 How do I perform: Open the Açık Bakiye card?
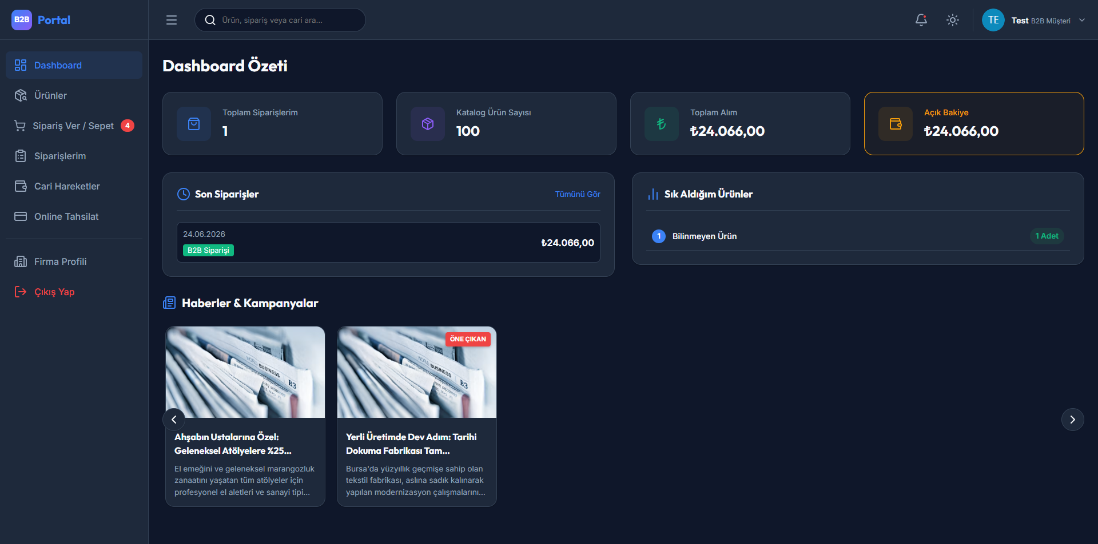974,123
